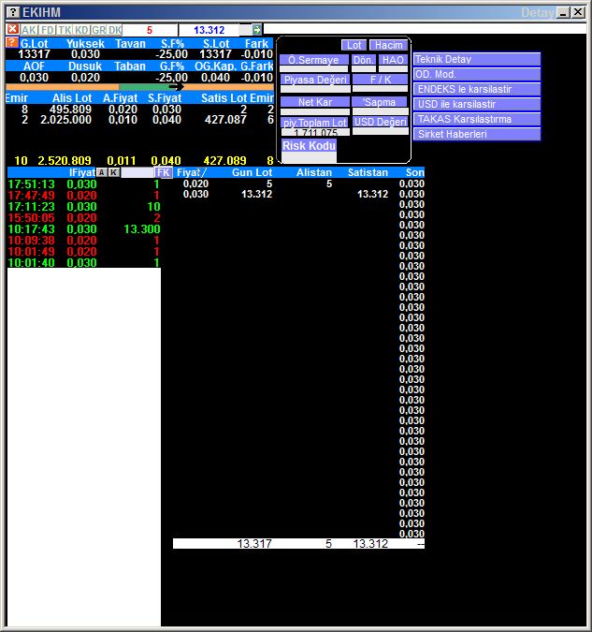Click the Alistan column header
The width and height of the screenshot is (592, 632).
click(x=314, y=172)
